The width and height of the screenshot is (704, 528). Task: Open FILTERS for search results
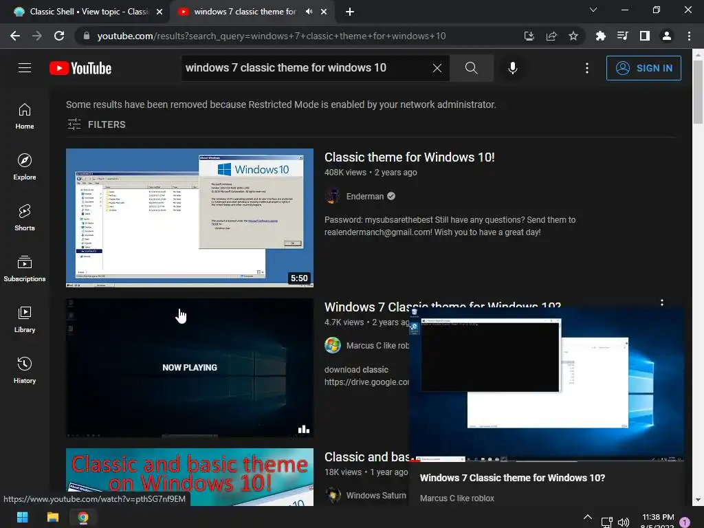tap(96, 124)
